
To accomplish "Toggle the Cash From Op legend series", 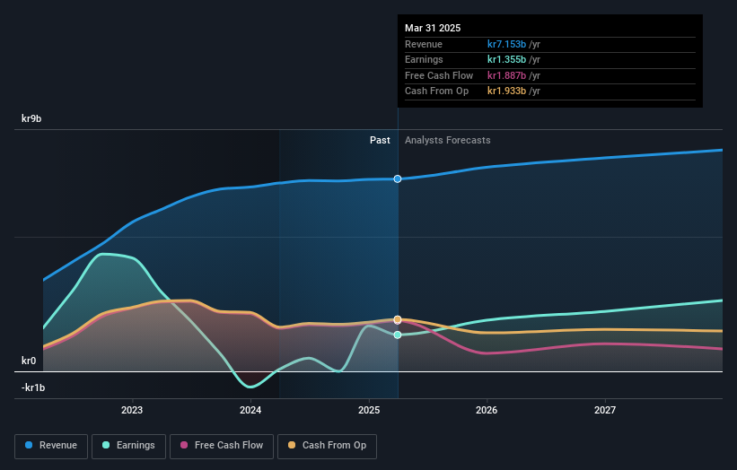I will pyautogui.click(x=327, y=446).
